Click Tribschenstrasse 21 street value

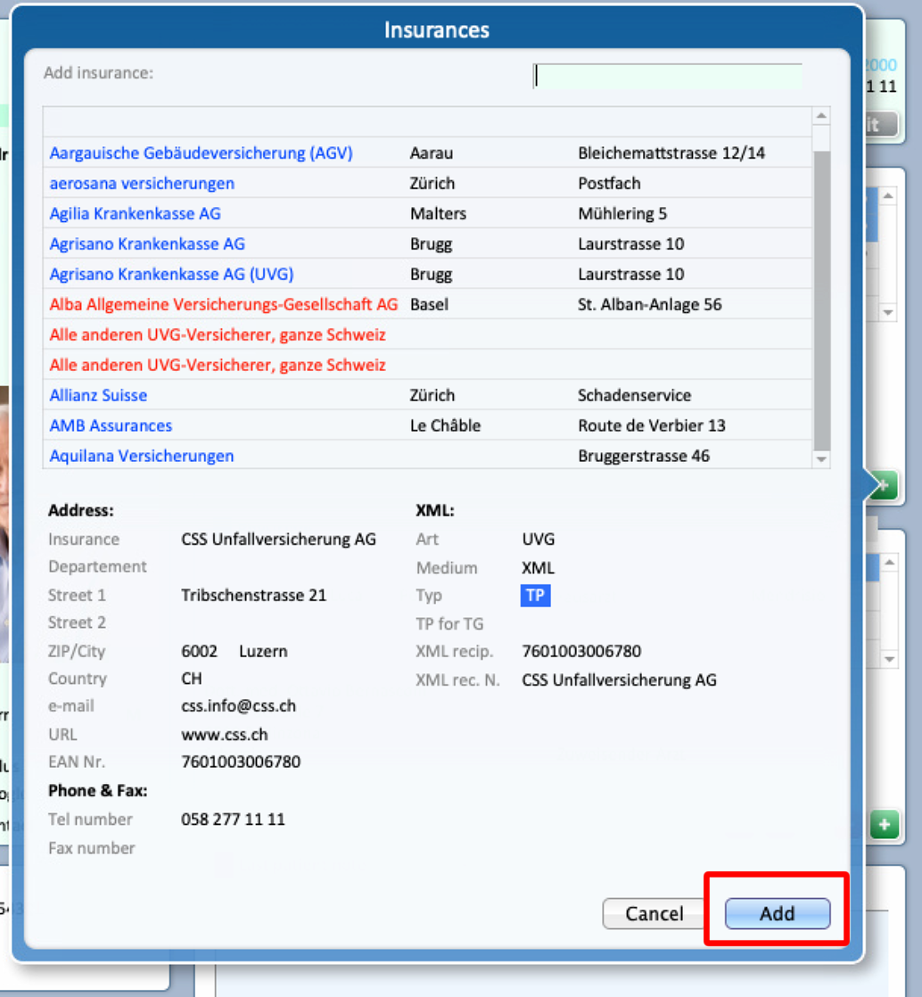[x=254, y=595]
